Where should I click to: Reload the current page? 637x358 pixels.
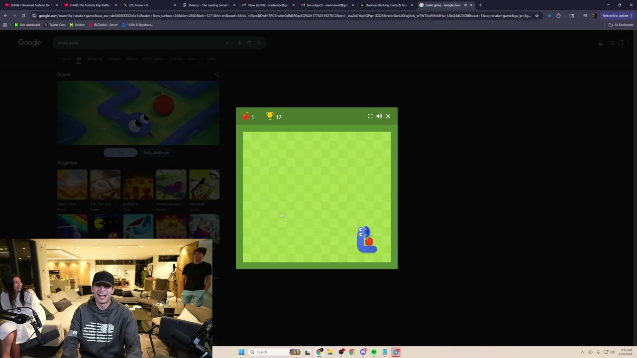[23, 15]
